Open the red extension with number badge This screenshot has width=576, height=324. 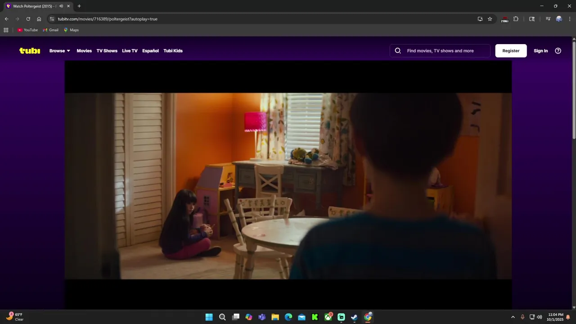click(x=505, y=19)
